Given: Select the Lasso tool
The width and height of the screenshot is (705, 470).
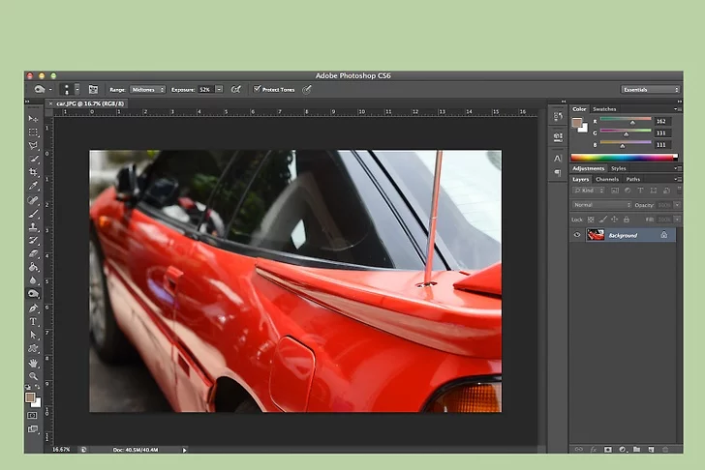Looking at the screenshot, I should (33, 146).
